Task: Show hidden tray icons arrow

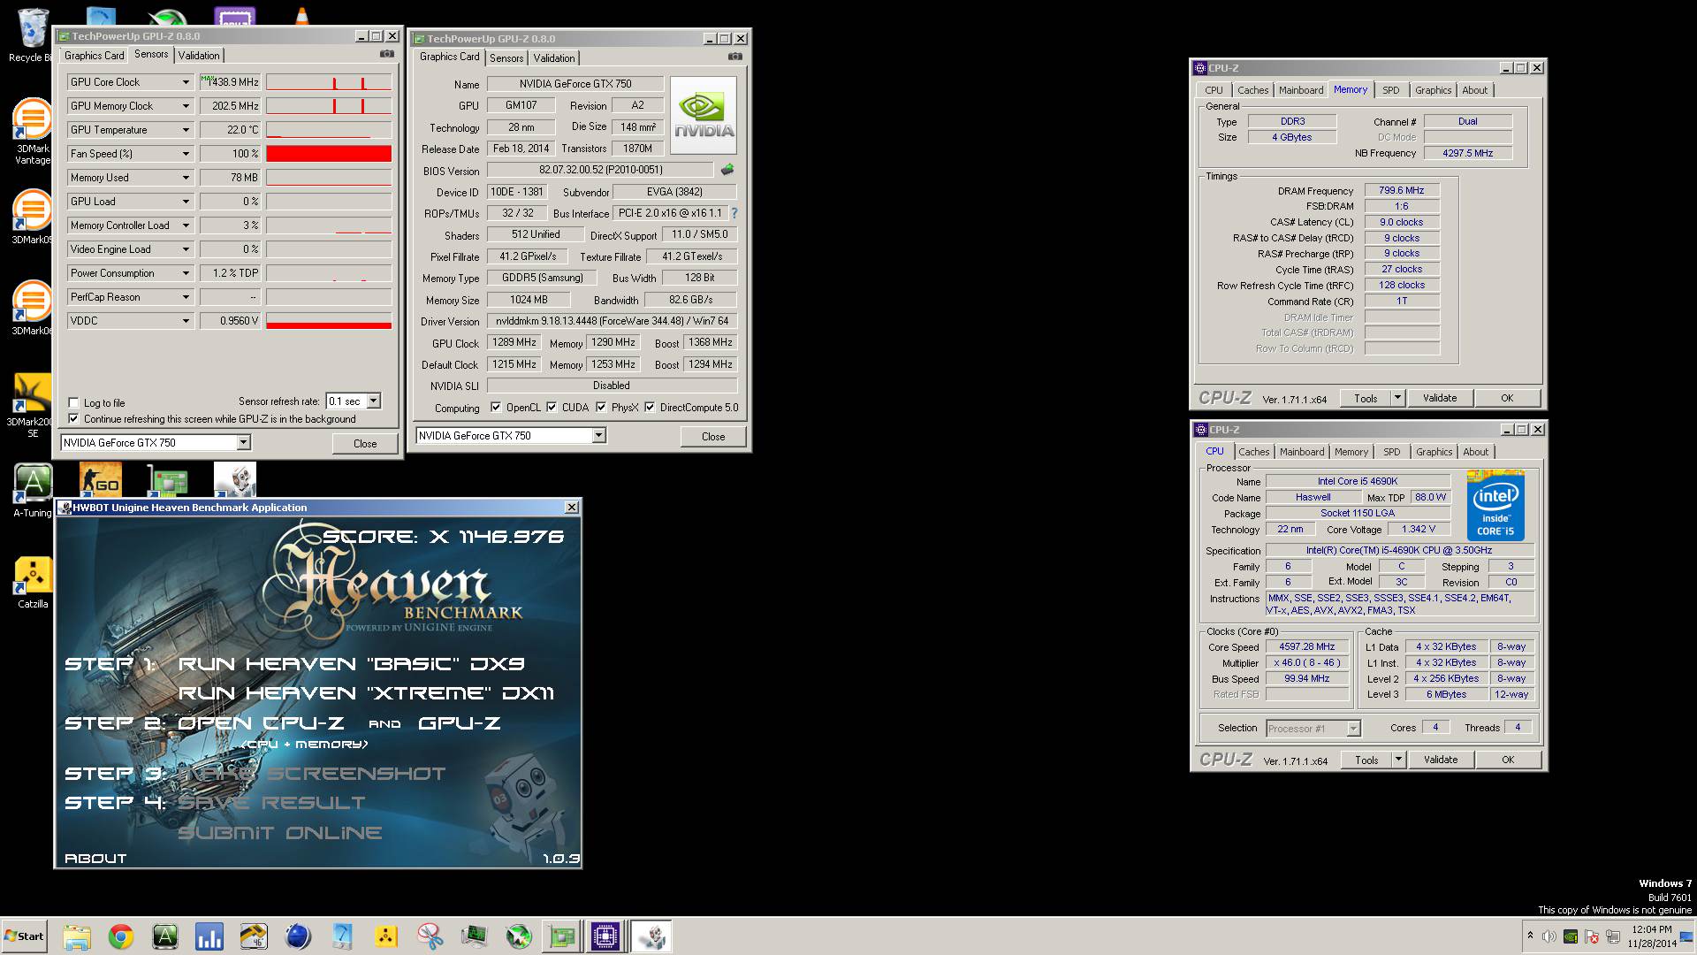Action: pos(1529,936)
